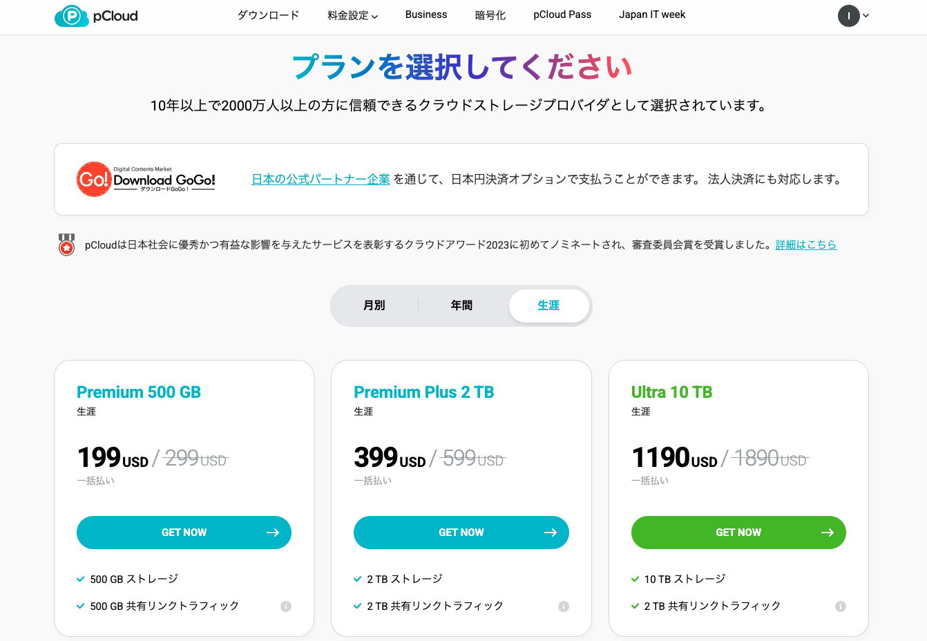Click the award medal icon
This screenshot has height=641, width=927.
[66, 245]
